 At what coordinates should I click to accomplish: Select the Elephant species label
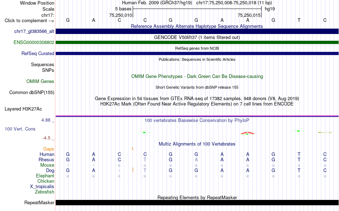(45, 176)
